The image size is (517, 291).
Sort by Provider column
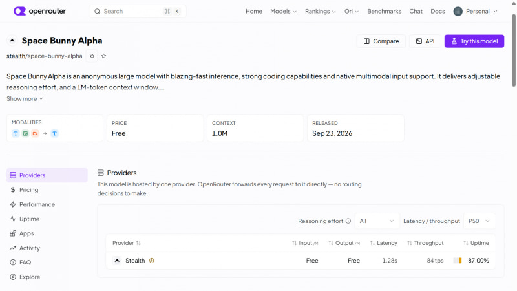point(127,243)
